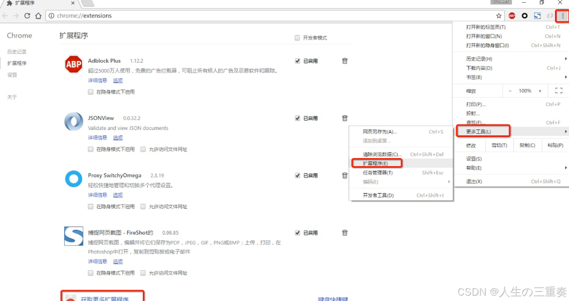Bookmark this page with the star icon

[x=498, y=16]
